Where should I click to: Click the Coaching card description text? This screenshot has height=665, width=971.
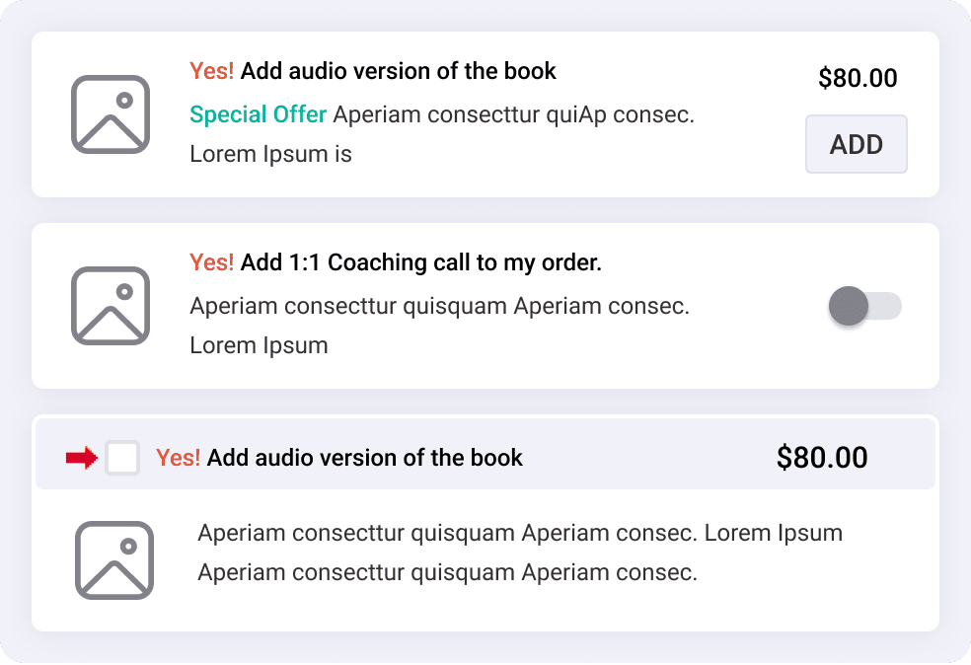point(440,326)
